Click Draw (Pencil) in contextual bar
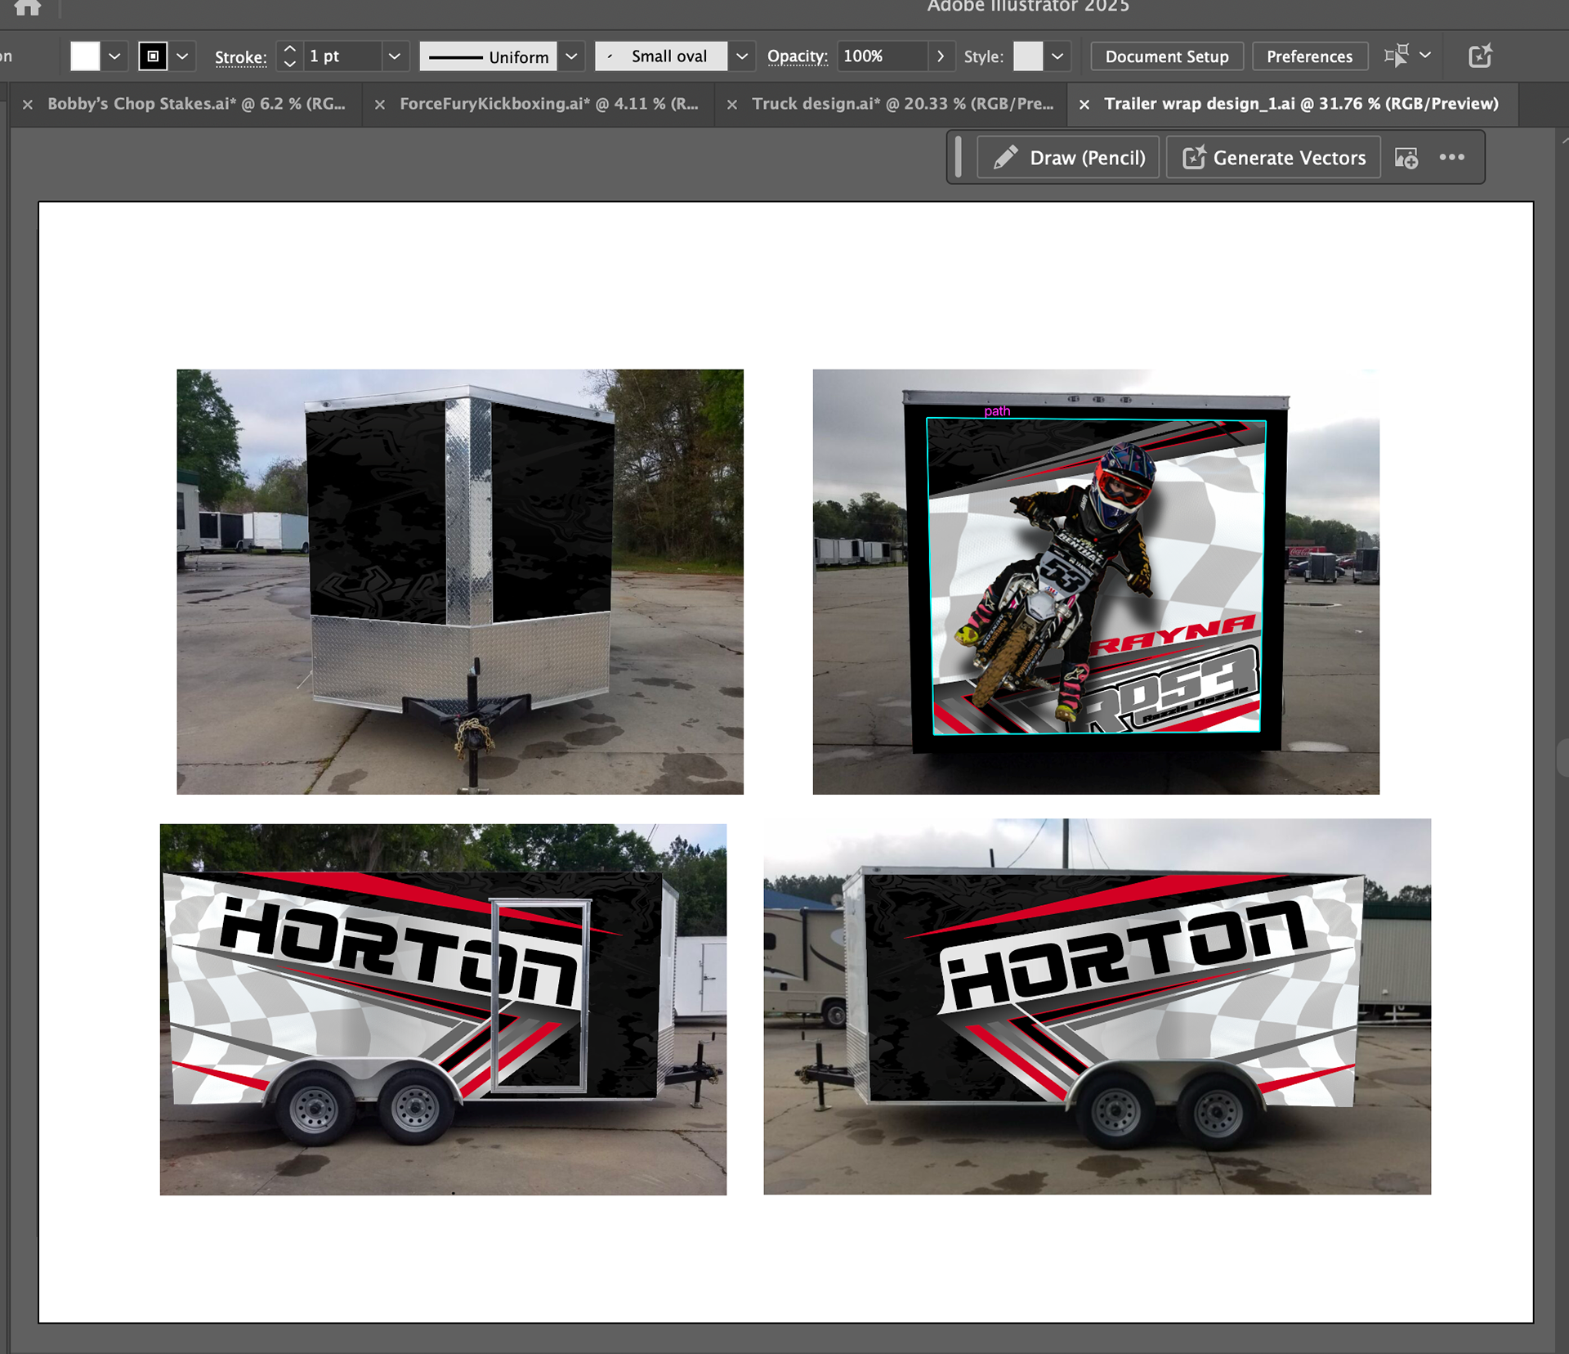The image size is (1569, 1354). click(1068, 158)
